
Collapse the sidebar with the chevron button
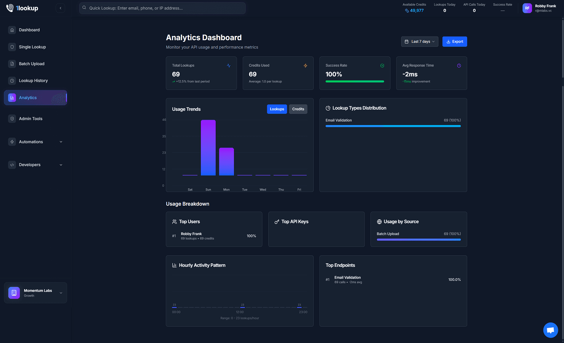60,8
